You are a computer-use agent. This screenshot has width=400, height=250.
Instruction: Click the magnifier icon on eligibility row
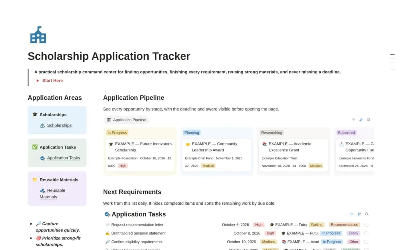coord(107,242)
